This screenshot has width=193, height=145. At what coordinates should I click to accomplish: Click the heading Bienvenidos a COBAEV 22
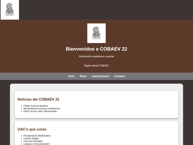(96, 49)
